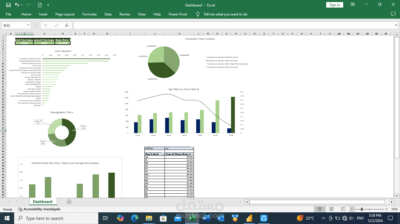
Task: Undo the last action
Action: [17, 5]
